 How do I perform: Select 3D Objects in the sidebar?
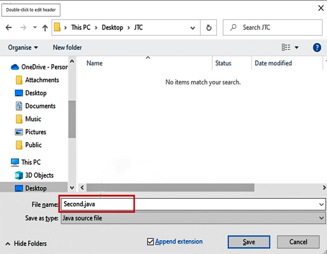pos(39,175)
